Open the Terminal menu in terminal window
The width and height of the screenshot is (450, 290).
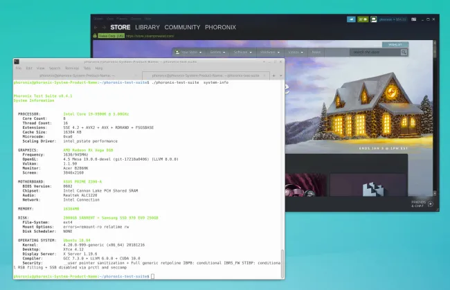coord(72,69)
